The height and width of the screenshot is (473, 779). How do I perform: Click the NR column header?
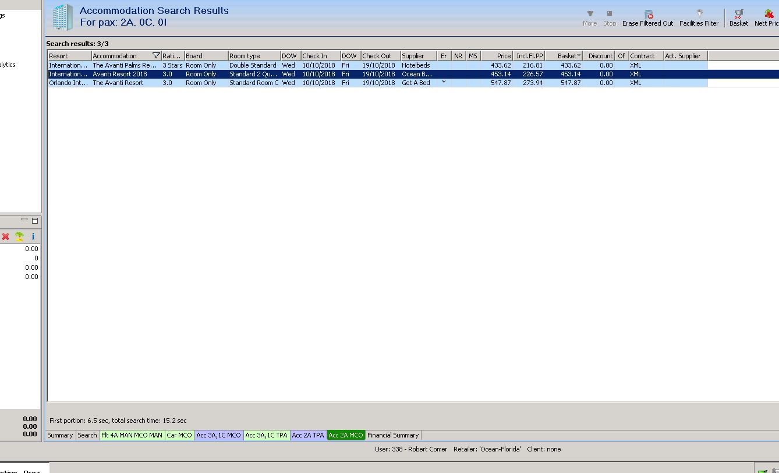[x=459, y=56]
